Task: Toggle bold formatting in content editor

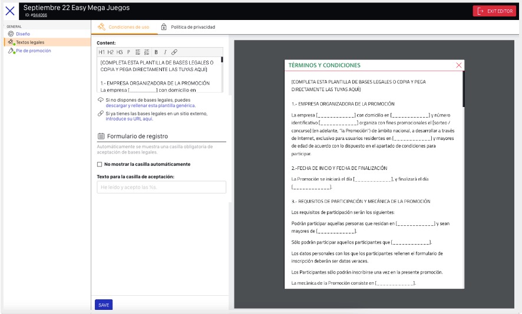Action: pyautogui.click(x=156, y=52)
